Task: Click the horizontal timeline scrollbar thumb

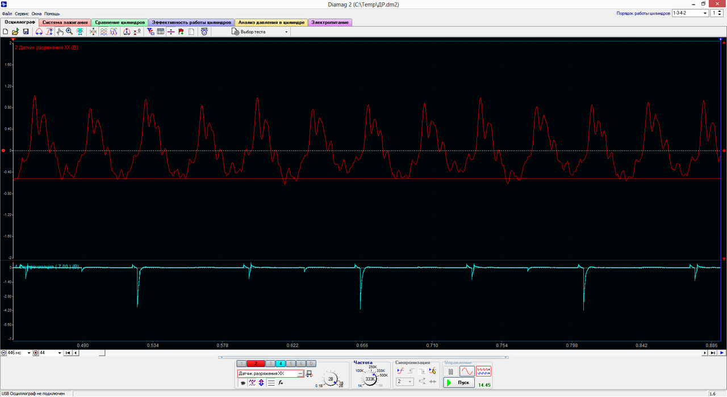Action: [x=102, y=353]
